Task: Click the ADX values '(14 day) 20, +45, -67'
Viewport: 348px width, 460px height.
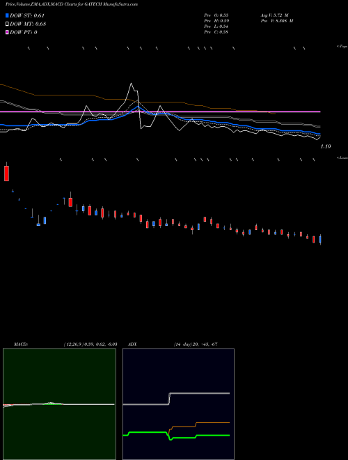Action: coord(196,344)
